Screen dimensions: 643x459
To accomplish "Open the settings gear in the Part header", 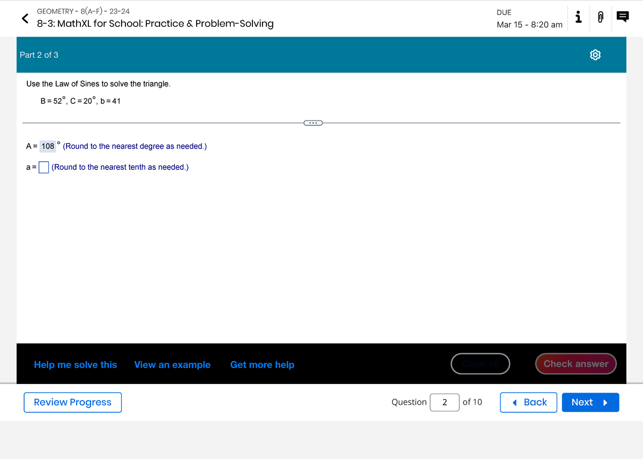I will (595, 55).
